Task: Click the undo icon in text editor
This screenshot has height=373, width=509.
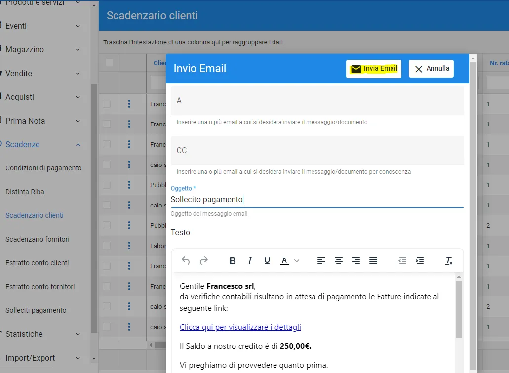Action: pos(186,261)
